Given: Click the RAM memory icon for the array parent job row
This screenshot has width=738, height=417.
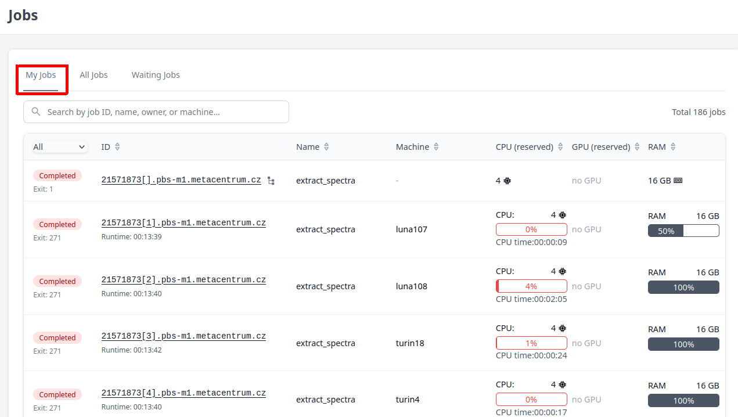Looking at the screenshot, I should [678, 181].
